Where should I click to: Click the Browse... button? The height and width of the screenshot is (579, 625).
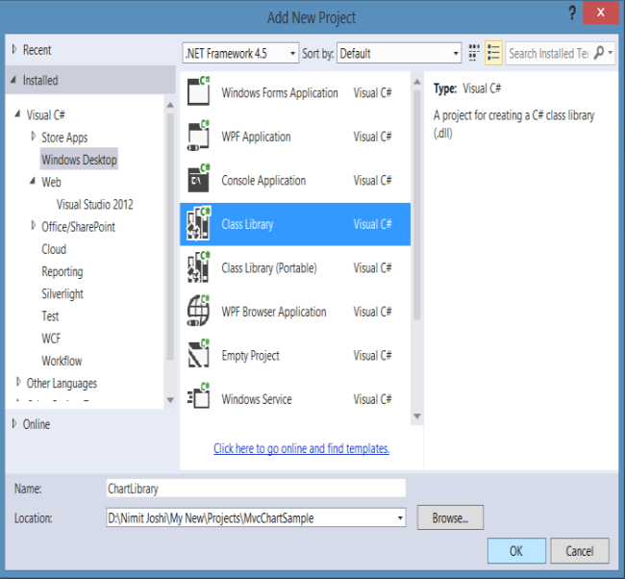pyautogui.click(x=450, y=517)
